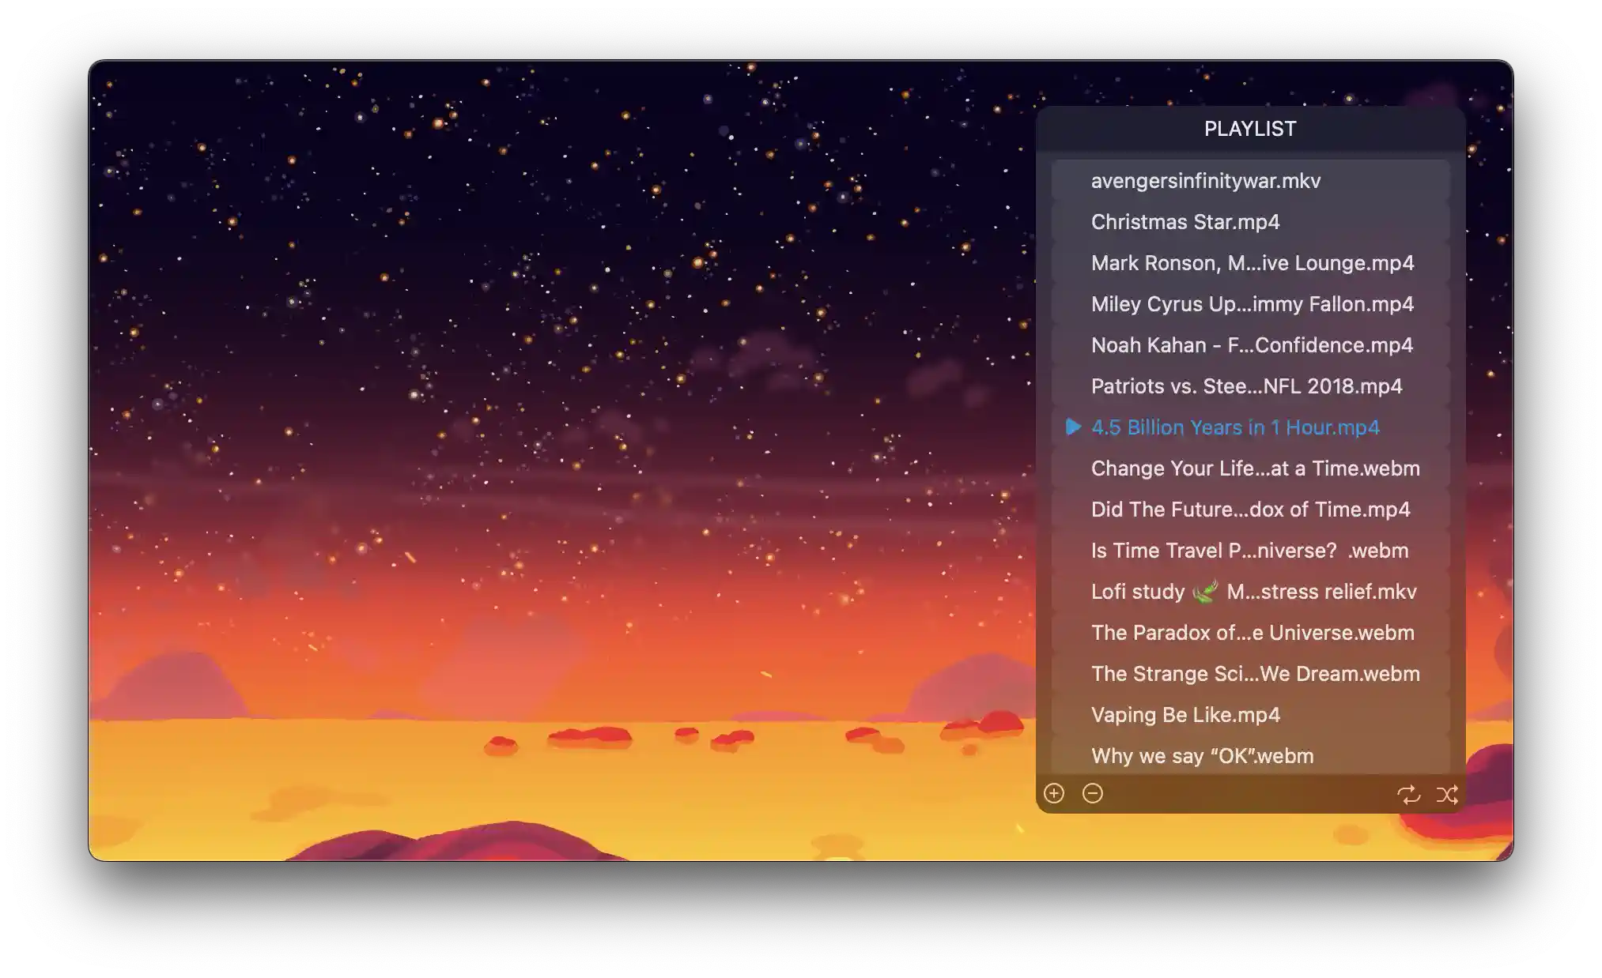This screenshot has width=1602, height=978.
Task: Select the Miley Cyrus Jimmy Fallon video
Action: [1250, 304]
